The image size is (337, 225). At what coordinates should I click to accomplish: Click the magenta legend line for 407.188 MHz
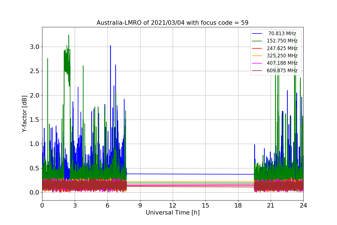pyautogui.click(x=257, y=63)
